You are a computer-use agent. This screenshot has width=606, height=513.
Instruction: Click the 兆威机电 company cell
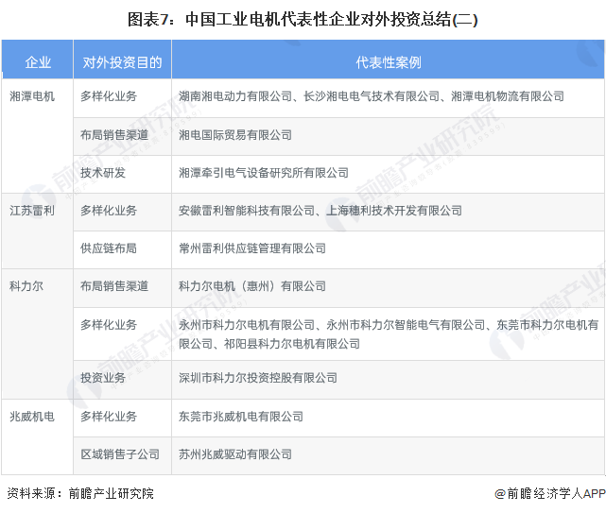[32, 417]
